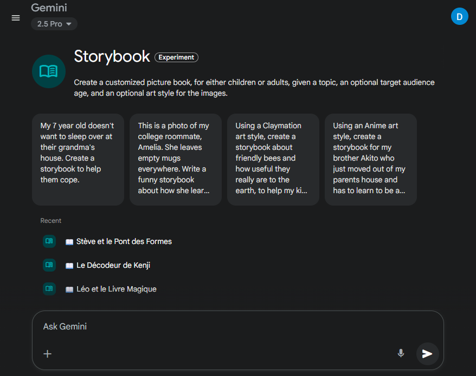Click the Experiment badge
Screen dimensions: 476x376
tap(176, 57)
